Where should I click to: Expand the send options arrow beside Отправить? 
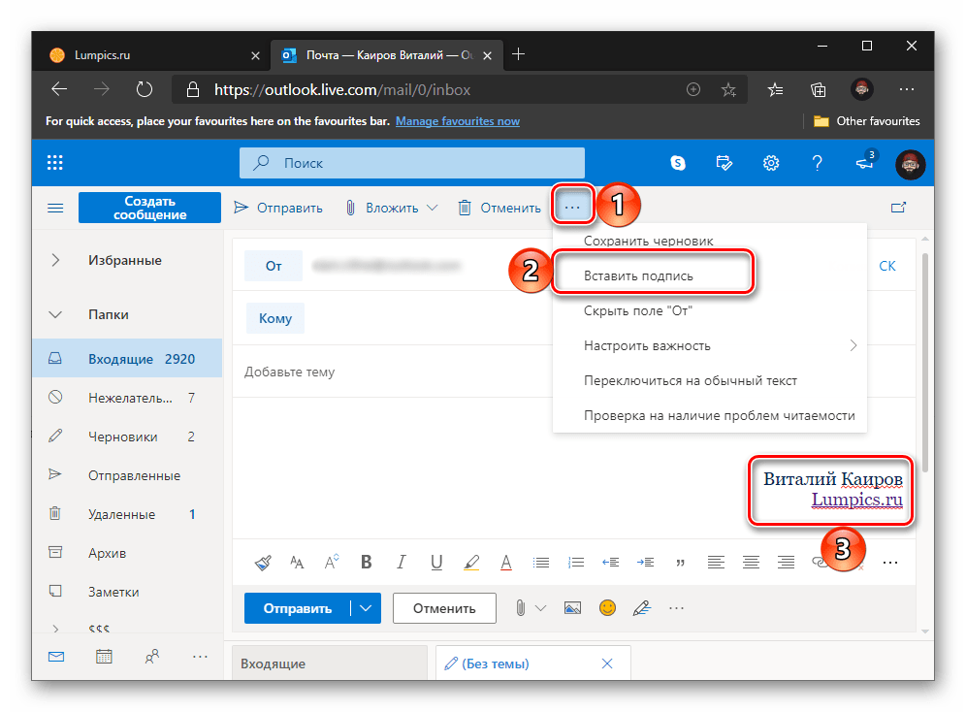pos(365,608)
